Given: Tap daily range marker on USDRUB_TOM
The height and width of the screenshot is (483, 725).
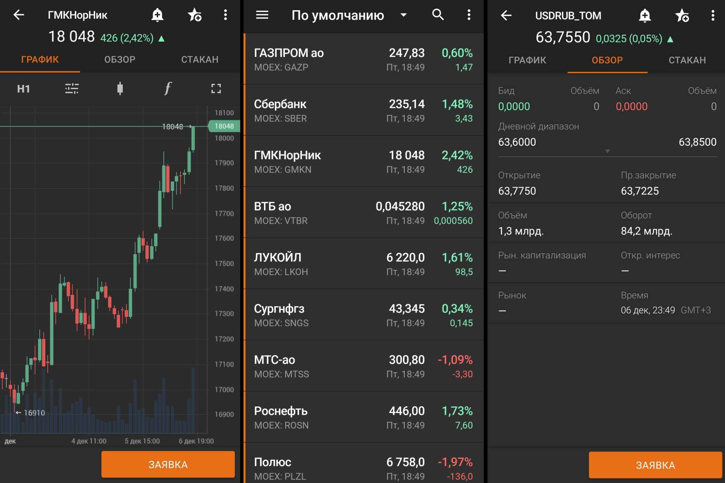Looking at the screenshot, I should [607, 151].
